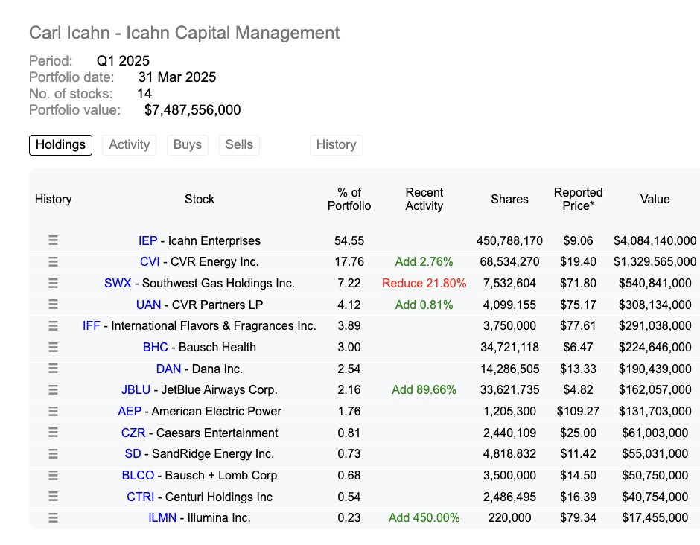The height and width of the screenshot is (545, 700).
Task: Open the DAN Dana Inc. link
Action: click(x=199, y=369)
